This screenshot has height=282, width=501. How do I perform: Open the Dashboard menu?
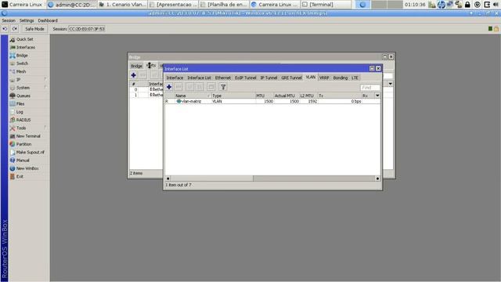coord(48,20)
